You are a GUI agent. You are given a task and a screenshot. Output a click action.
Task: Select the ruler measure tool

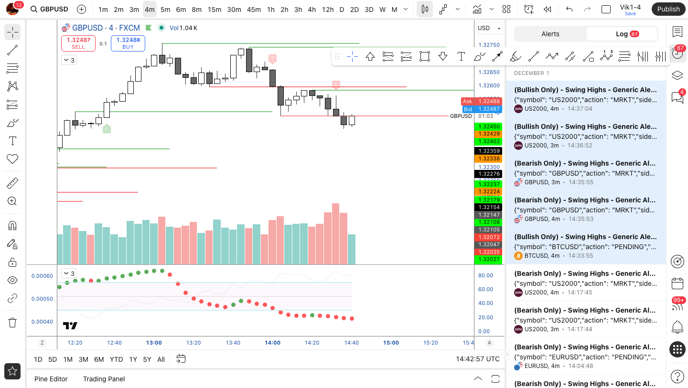point(12,183)
